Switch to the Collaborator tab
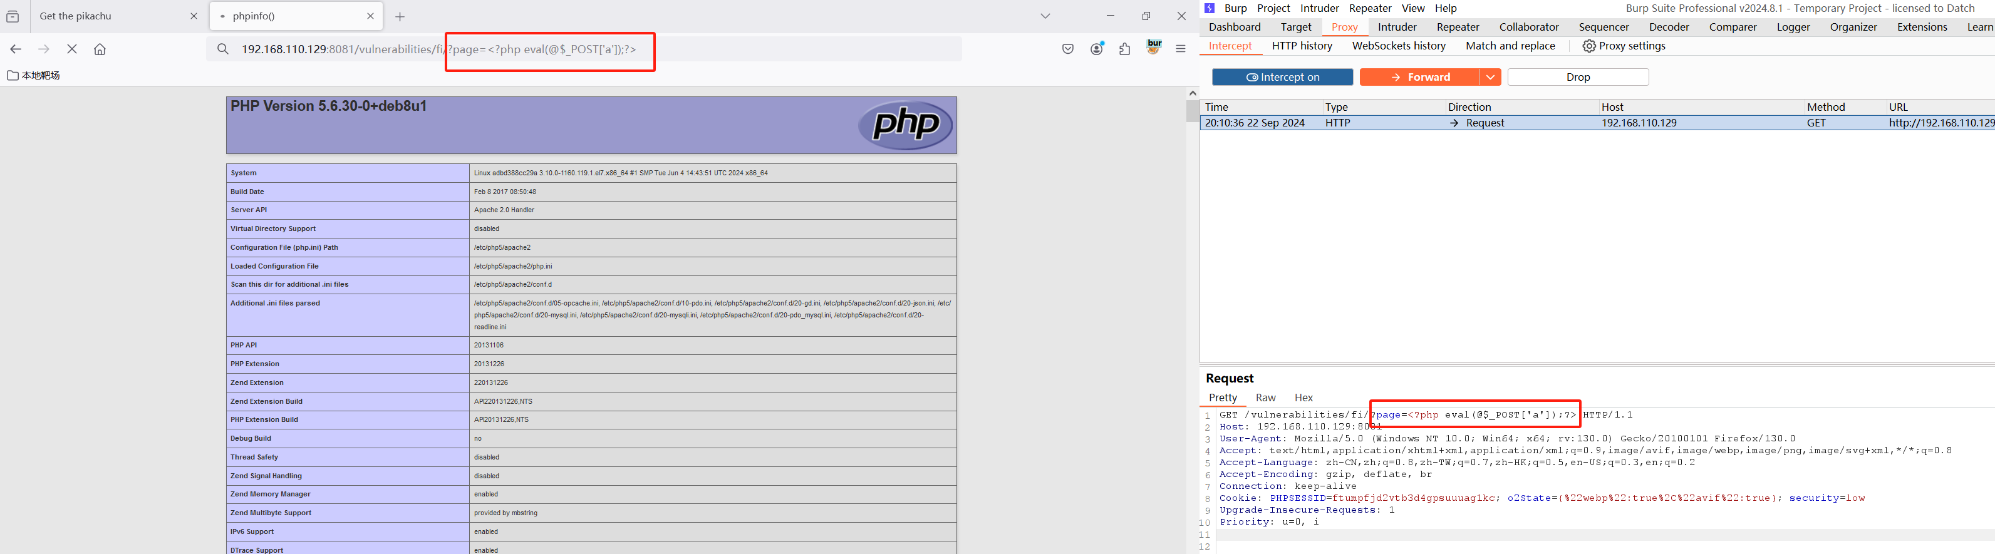The image size is (1995, 554). click(x=1529, y=27)
